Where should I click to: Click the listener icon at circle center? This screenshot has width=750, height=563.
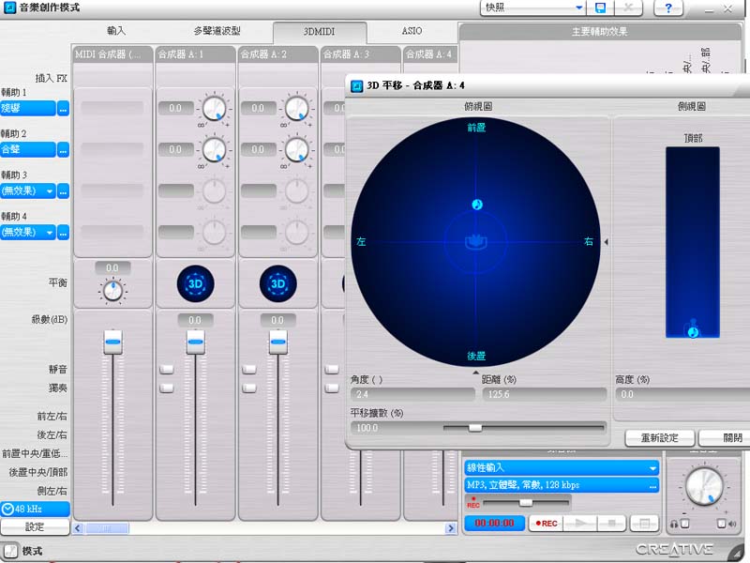point(476,241)
